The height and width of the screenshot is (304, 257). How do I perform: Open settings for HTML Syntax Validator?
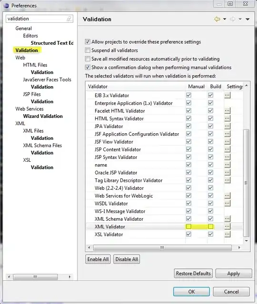point(227,118)
